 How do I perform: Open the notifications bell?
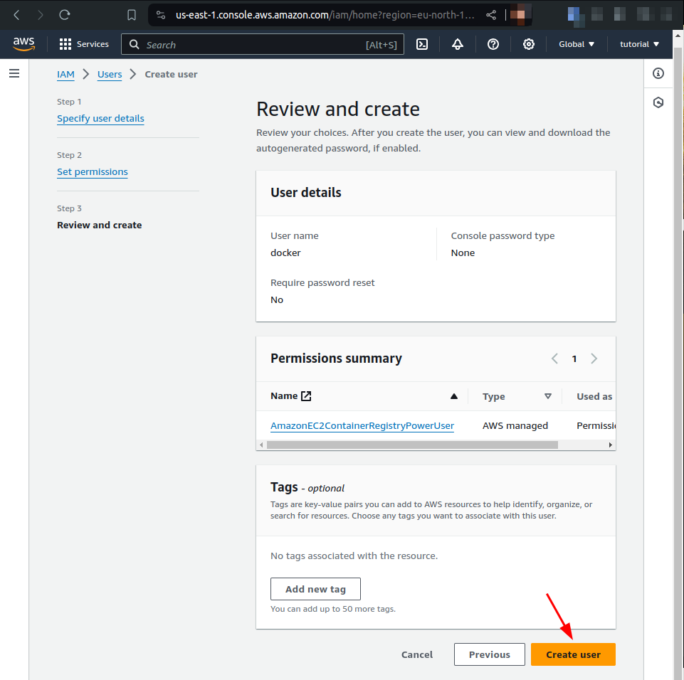pyautogui.click(x=458, y=44)
